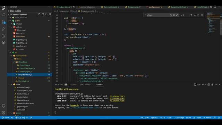Image resolution: width=222 pixels, height=125 pixels.
Task: Open the Explorer more actions ellipsis
Action: tap(49, 7)
